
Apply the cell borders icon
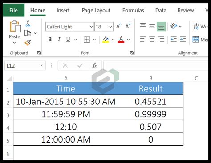pyautogui.click(x=87, y=40)
